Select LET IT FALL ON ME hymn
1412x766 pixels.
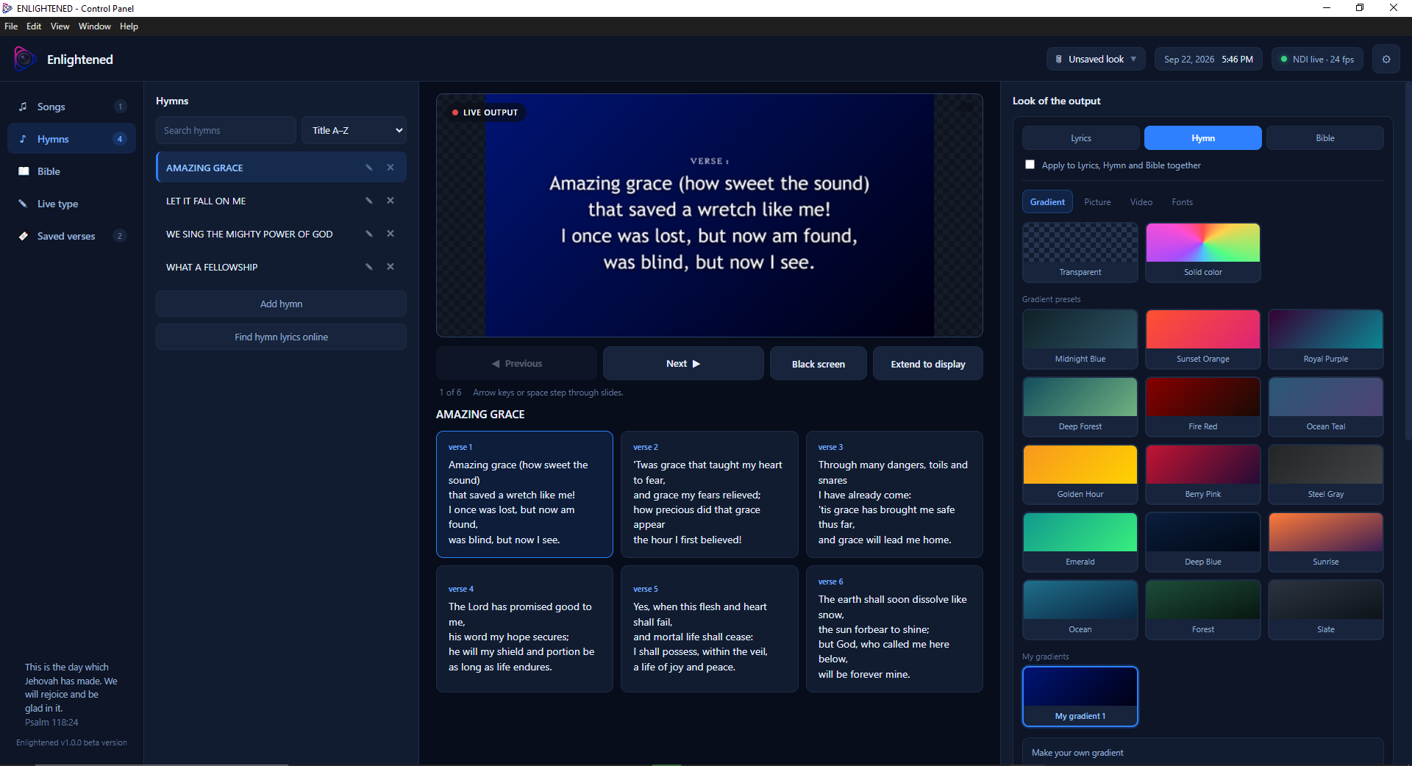coord(281,201)
